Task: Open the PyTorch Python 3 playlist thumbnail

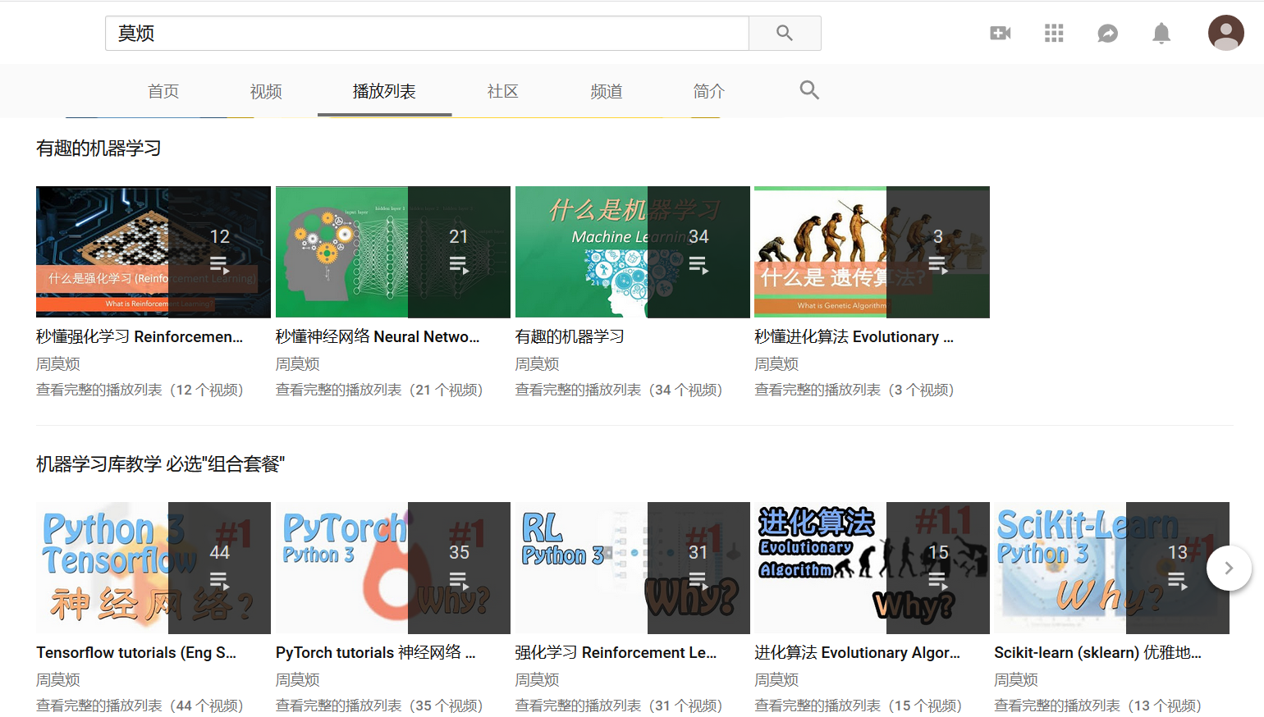Action: click(393, 568)
